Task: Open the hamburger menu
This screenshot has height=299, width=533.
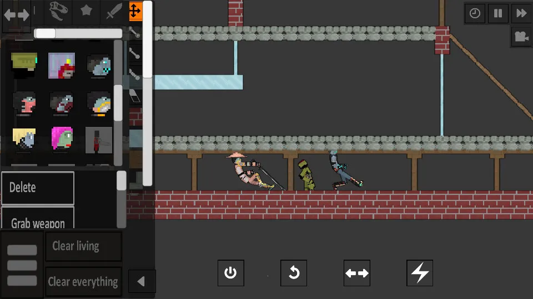Action: tap(22, 265)
